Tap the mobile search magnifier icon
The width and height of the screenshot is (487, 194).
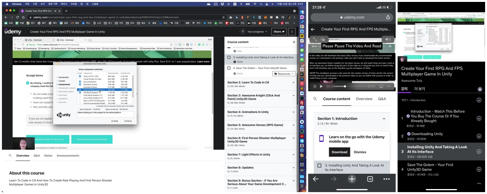click(315, 99)
